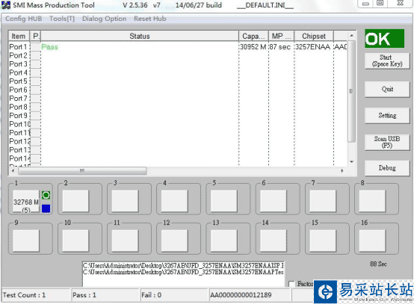Open the Config HUB menu
Image resolution: width=414 pixels, height=304 pixels.
23,19
